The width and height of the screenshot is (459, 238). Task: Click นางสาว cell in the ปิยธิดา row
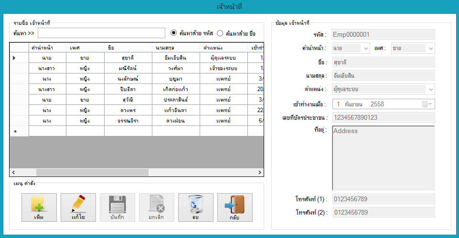(x=47, y=90)
